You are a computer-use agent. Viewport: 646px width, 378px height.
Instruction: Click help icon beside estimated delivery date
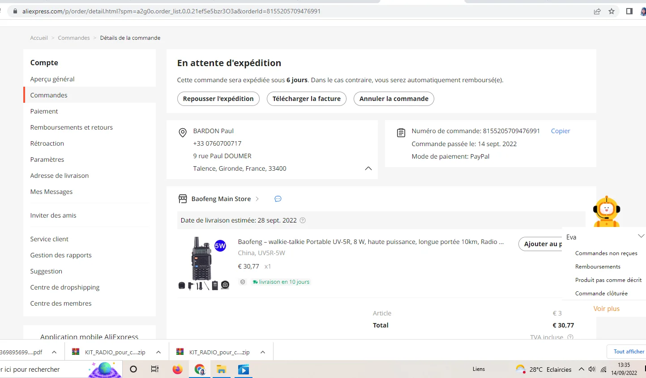point(303,220)
